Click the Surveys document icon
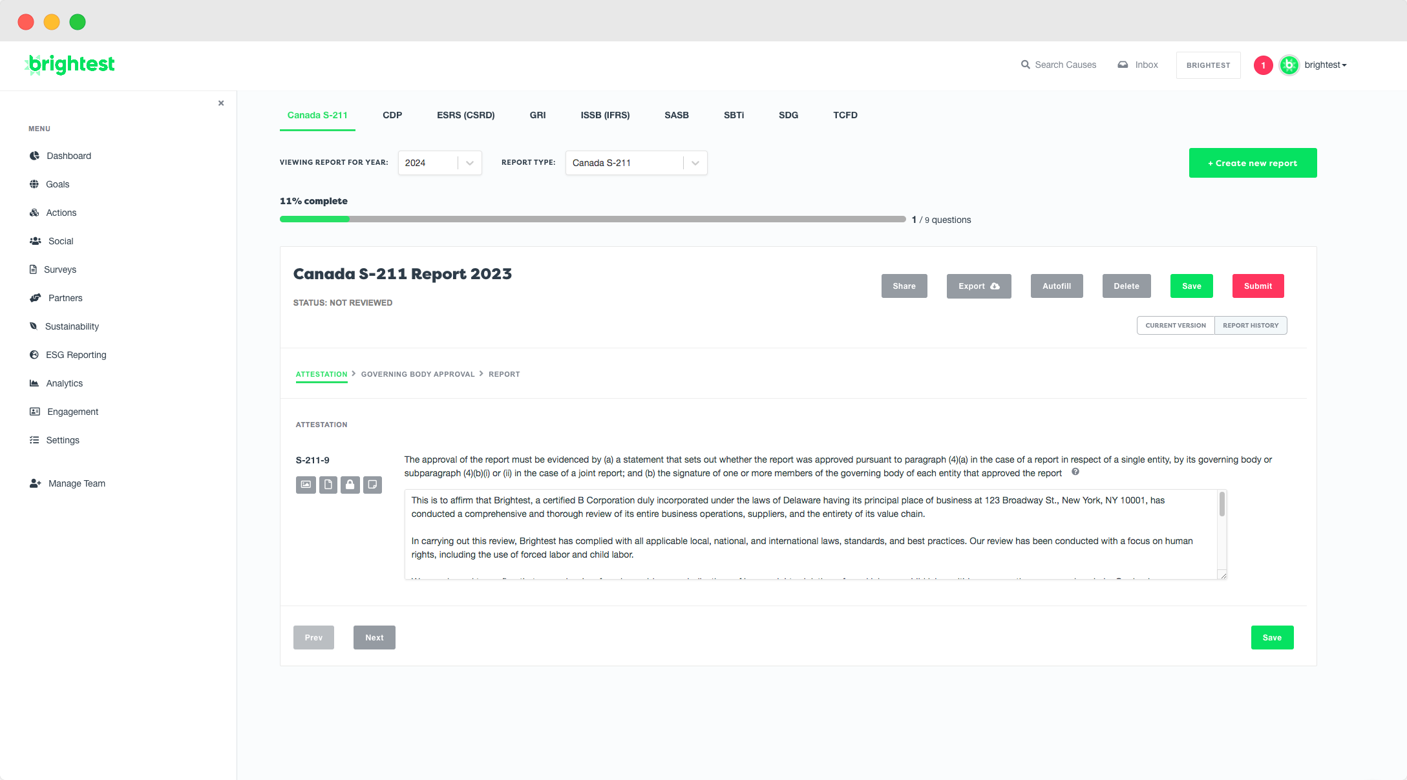This screenshot has width=1407, height=780. click(33, 269)
